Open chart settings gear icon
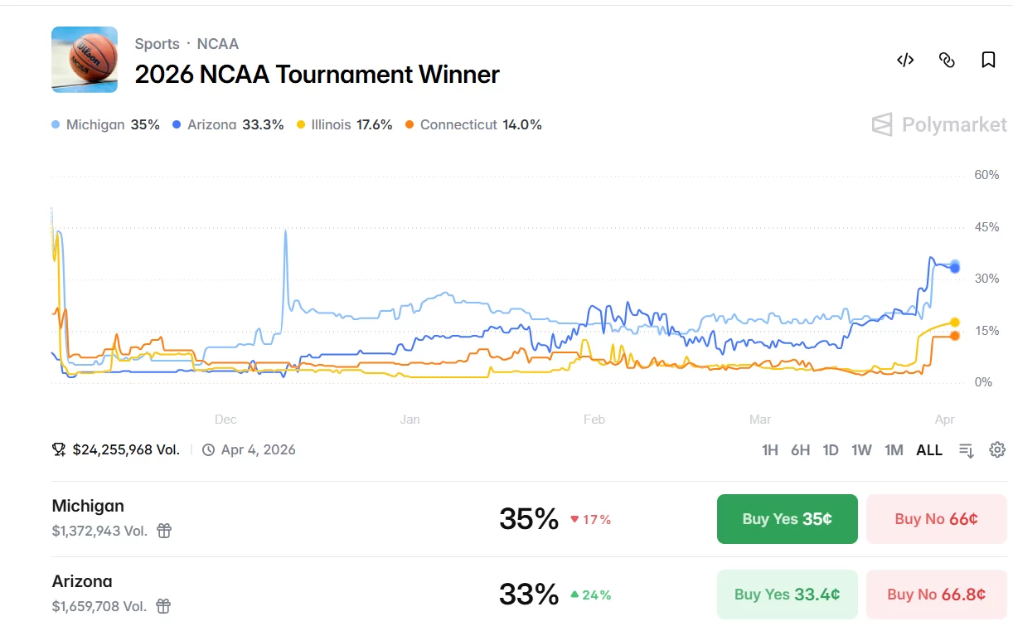This screenshot has height=631, width=1013. (997, 449)
